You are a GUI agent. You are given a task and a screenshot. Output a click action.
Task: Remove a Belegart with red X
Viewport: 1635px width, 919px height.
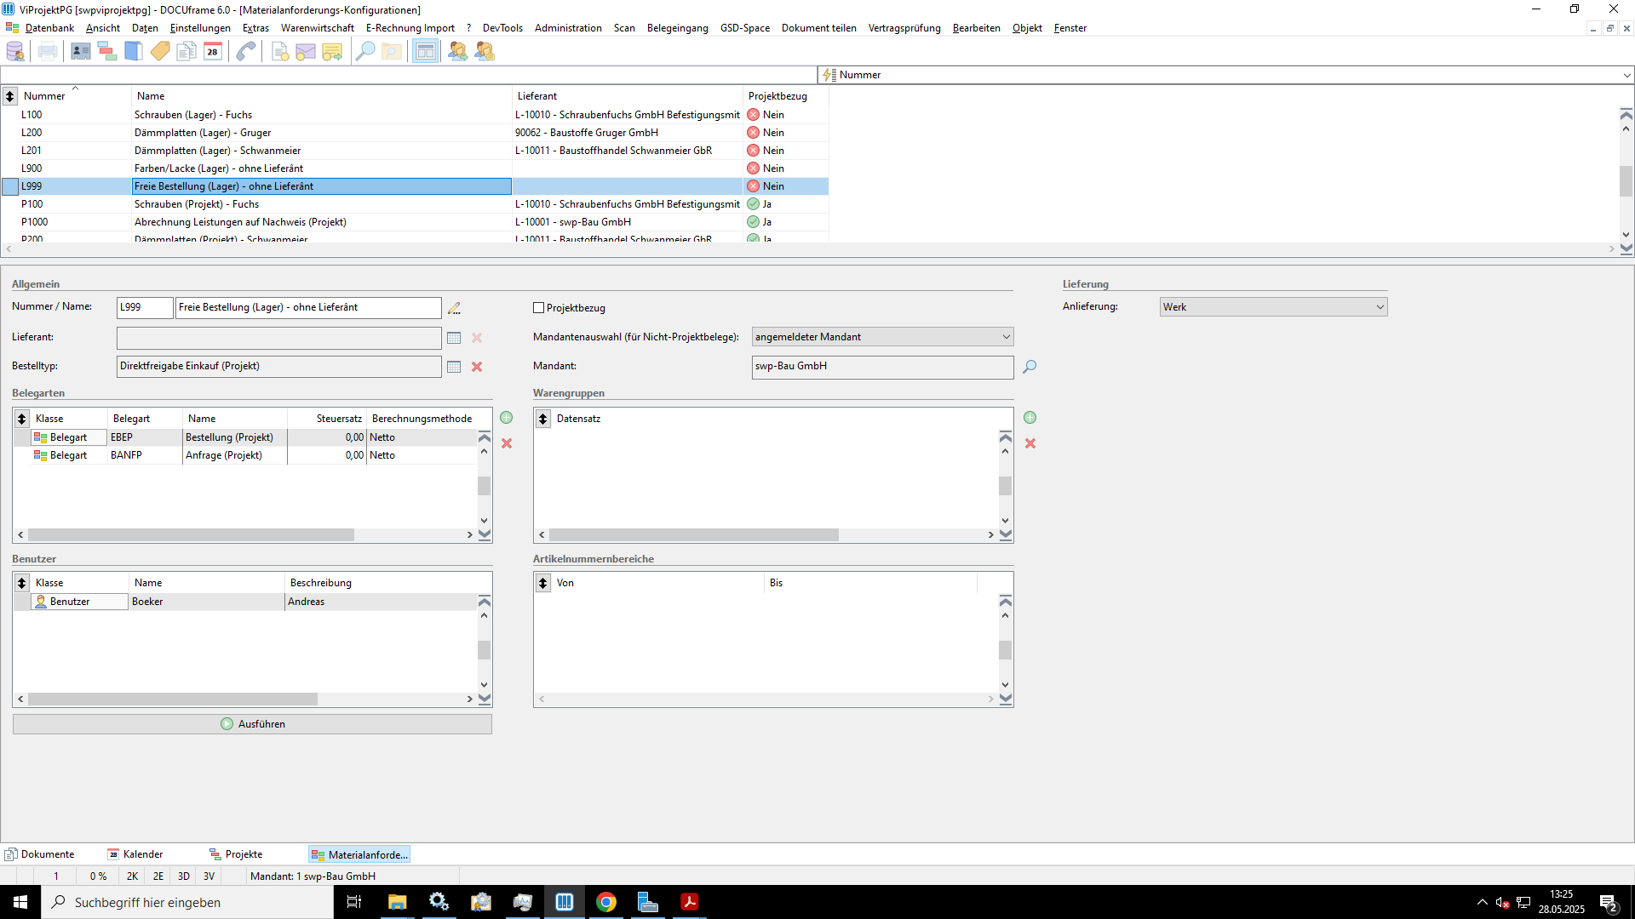tap(507, 443)
